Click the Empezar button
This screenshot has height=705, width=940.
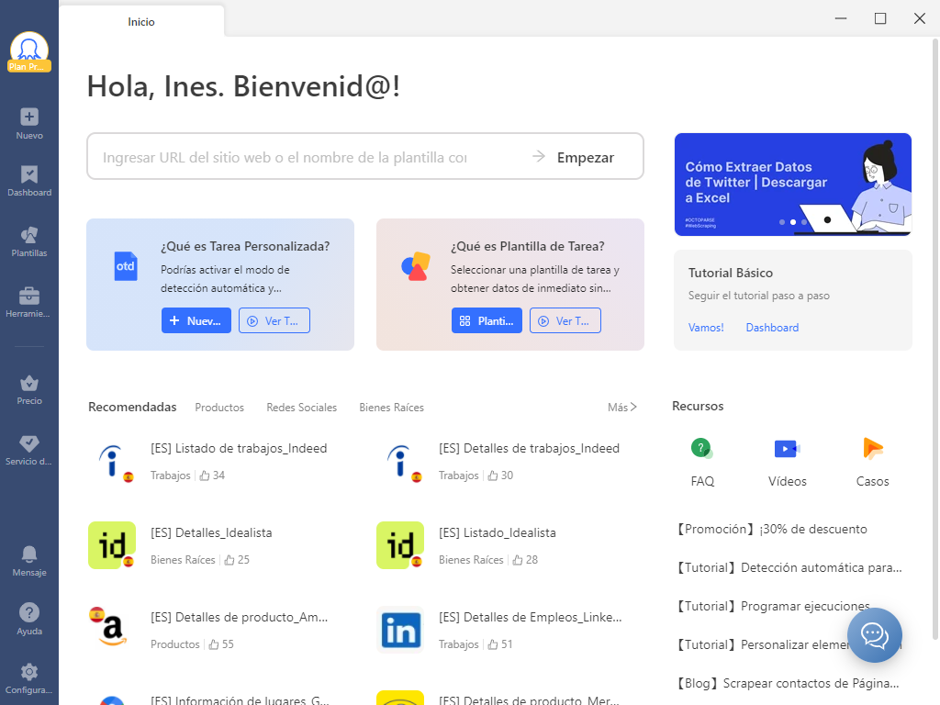[x=586, y=157]
